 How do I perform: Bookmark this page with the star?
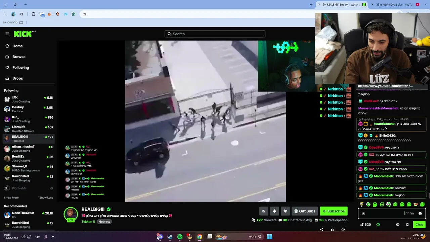pos(85,14)
